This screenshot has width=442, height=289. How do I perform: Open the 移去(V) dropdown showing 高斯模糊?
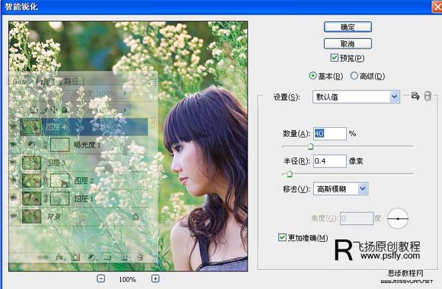click(340, 189)
